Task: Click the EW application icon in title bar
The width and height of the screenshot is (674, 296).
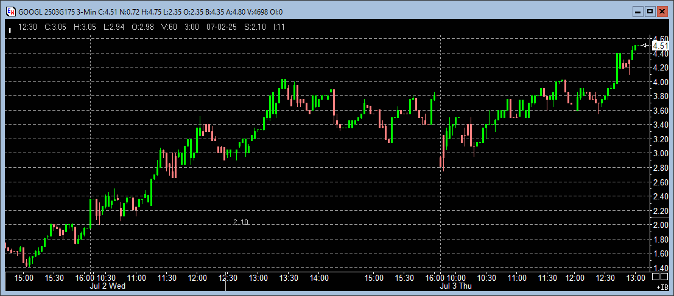Action: [x=11, y=12]
